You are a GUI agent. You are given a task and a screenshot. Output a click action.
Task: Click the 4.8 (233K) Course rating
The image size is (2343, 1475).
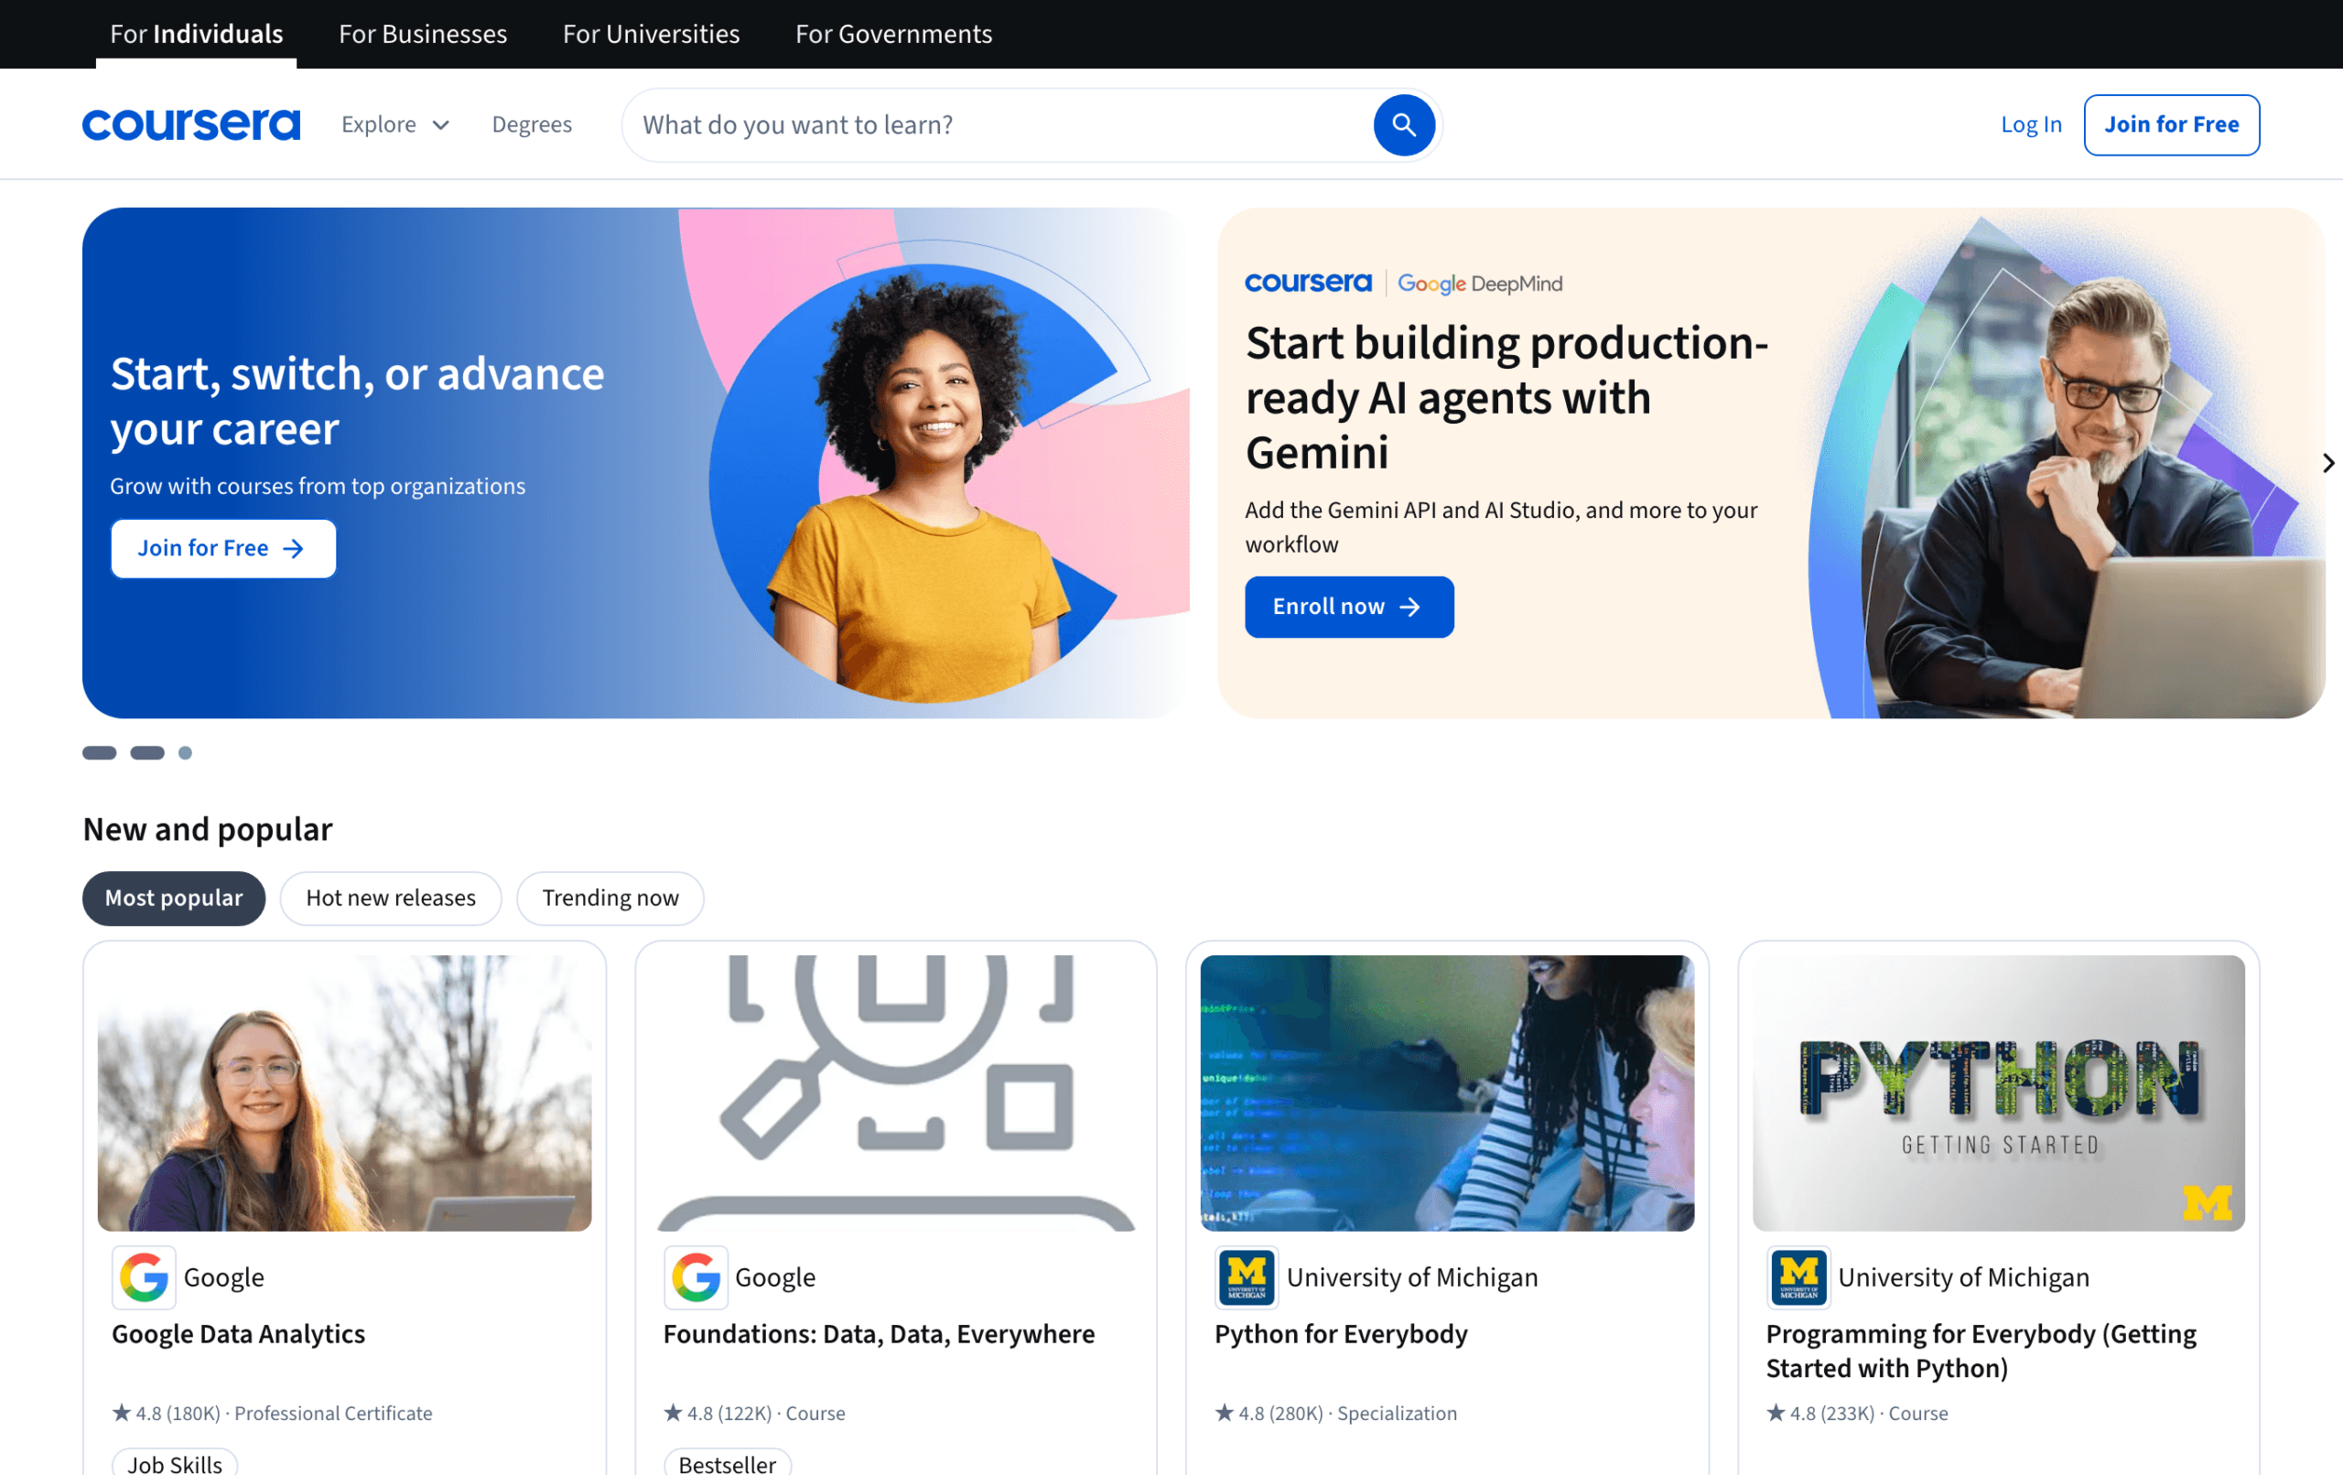click(x=1858, y=1413)
